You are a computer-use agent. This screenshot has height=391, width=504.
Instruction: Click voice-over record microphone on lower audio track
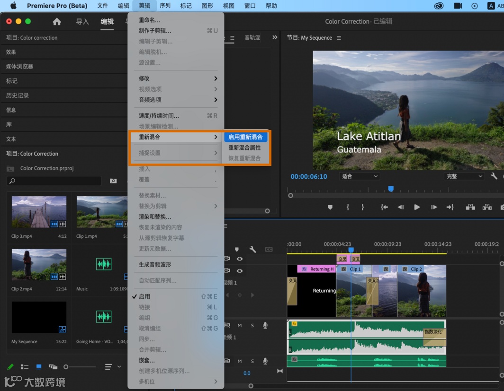coord(265,361)
